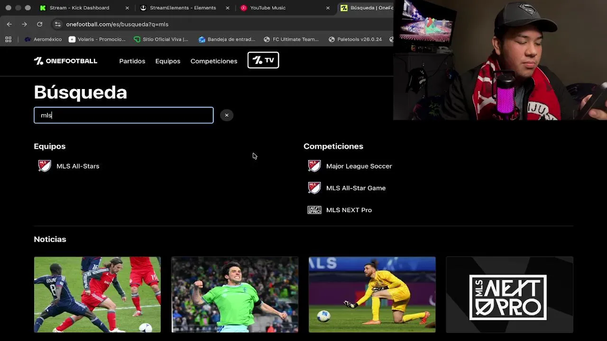The width and height of the screenshot is (607, 341).
Task: Reload the page
Action: click(39, 24)
